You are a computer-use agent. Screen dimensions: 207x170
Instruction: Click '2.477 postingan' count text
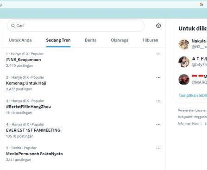pos(19,89)
